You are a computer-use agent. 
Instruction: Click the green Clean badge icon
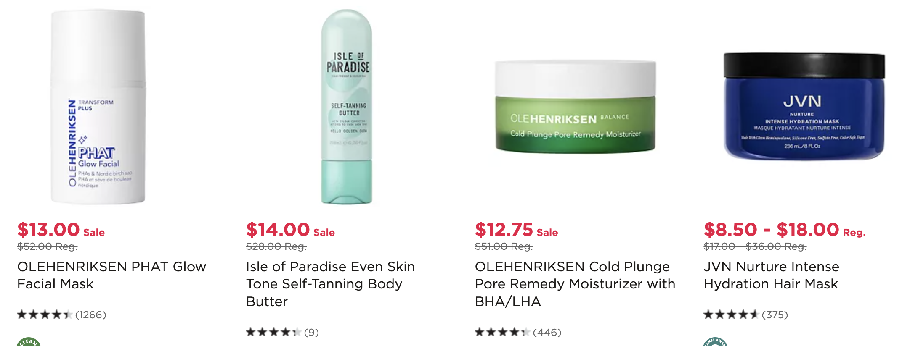click(x=29, y=341)
